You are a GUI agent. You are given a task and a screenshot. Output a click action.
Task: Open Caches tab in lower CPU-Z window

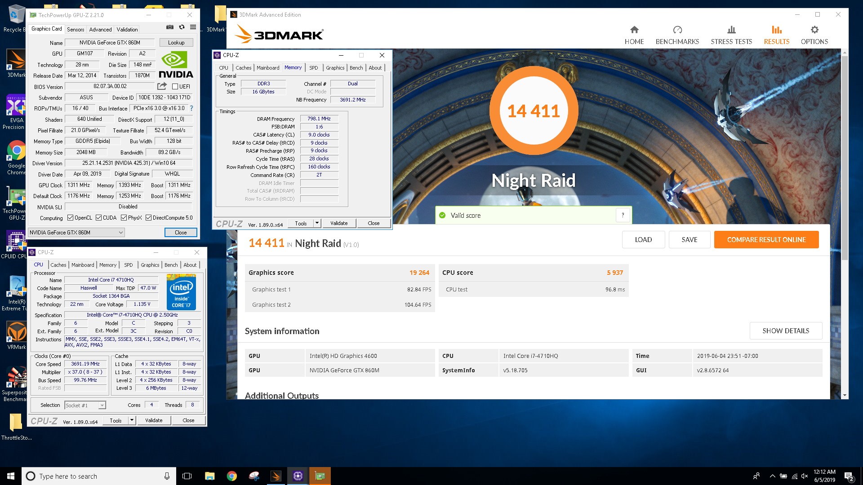click(x=58, y=265)
